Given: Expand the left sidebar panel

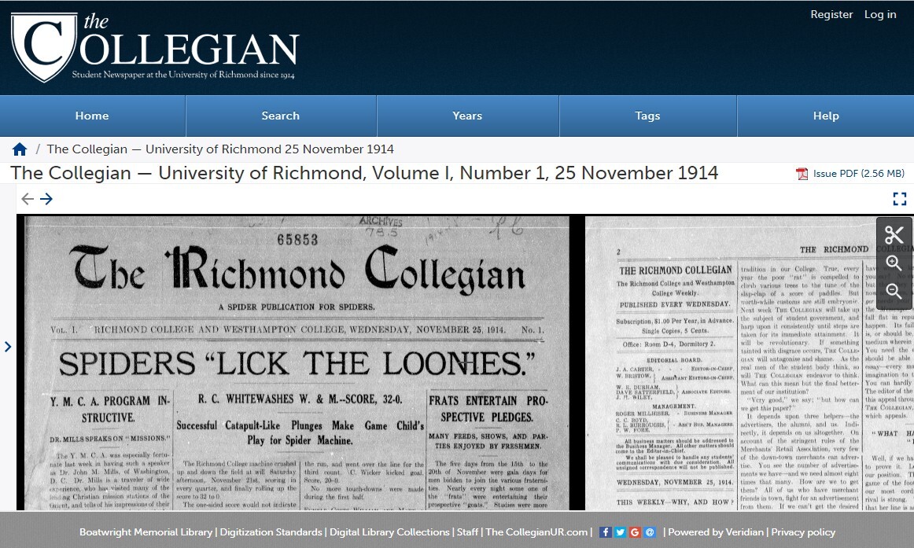Looking at the screenshot, I should [x=8, y=346].
